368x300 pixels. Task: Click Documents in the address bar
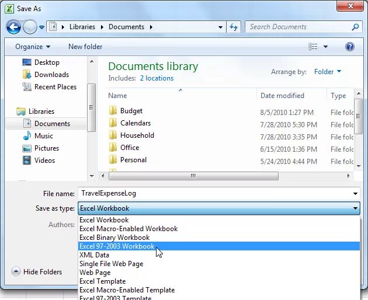[x=126, y=27]
